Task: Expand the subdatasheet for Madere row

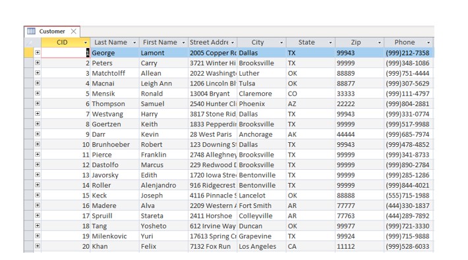Action: pyautogui.click(x=38, y=205)
